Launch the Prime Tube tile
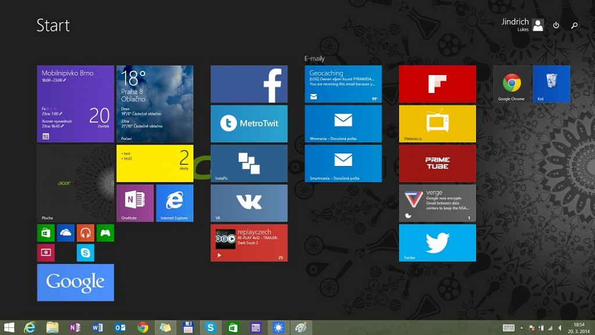This screenshot has height=335, width=595. coord(437,163)
